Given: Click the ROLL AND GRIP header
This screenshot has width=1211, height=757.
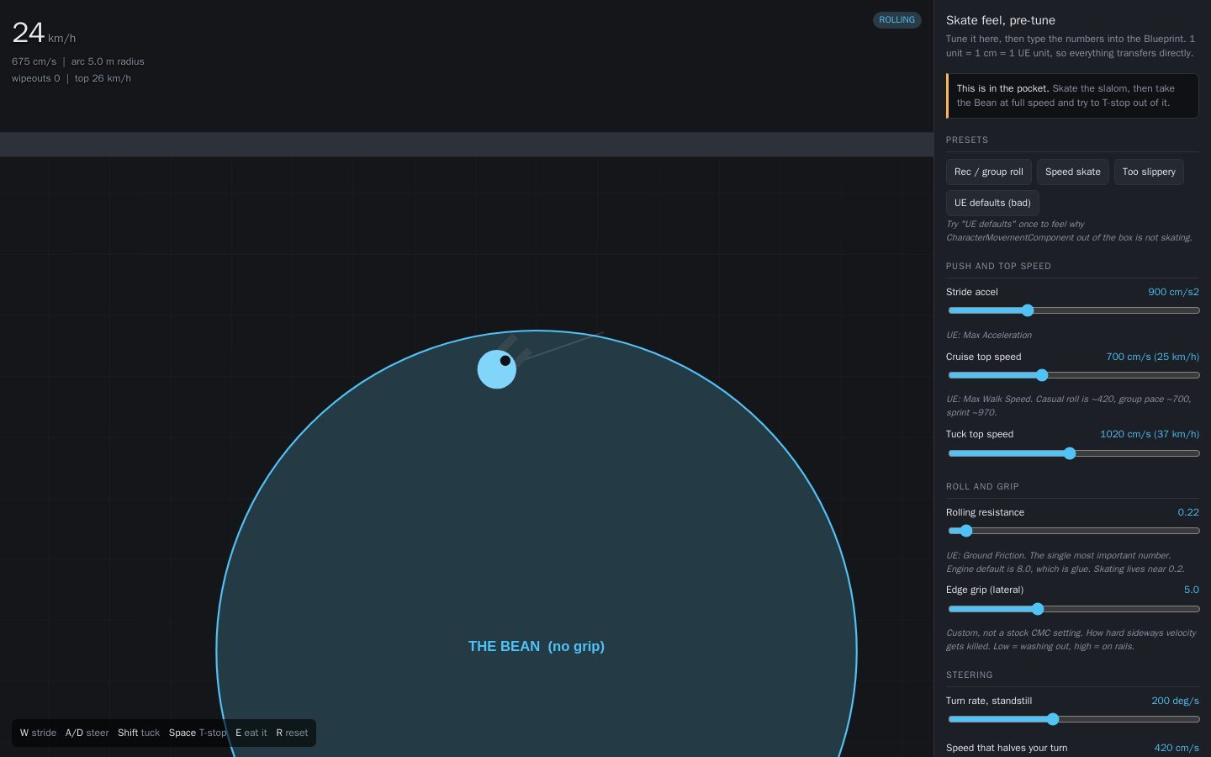Looking at the screenshot, I should coord(982,486).
